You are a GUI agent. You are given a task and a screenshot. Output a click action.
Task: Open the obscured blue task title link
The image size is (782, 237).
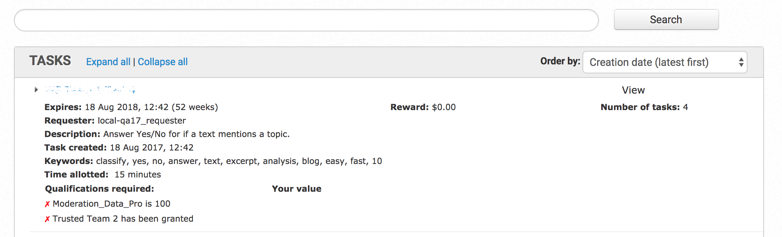90,89
